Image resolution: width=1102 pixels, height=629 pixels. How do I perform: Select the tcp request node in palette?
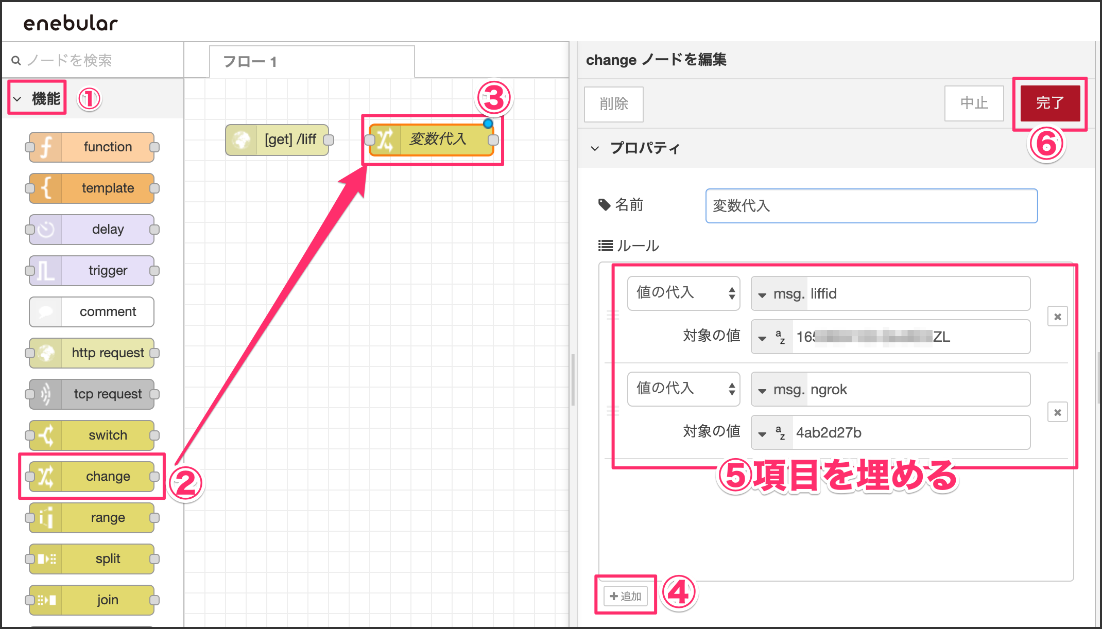point(92,394)
